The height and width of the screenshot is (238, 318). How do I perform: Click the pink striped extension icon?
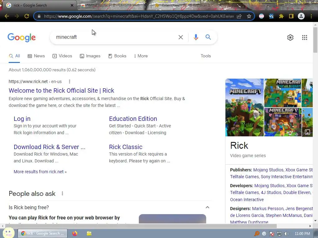click(x=261, y=16)
